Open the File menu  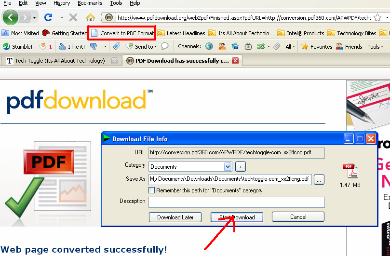click(7, 3)
